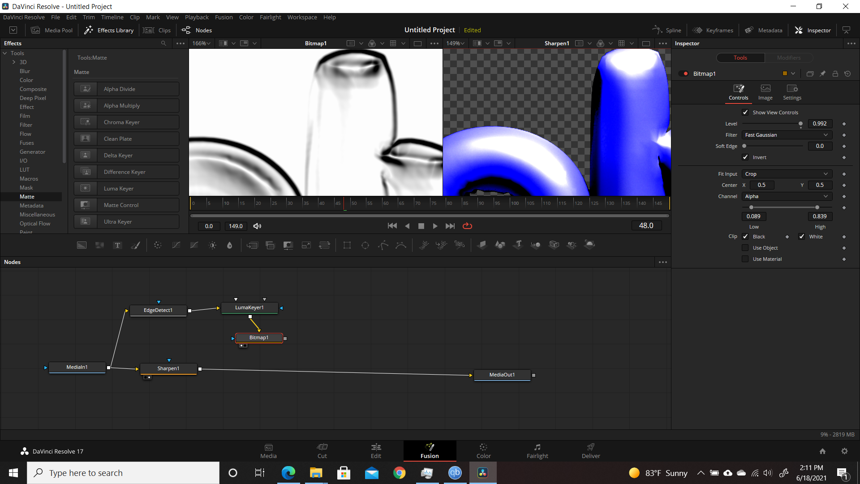
Task: Open the Fit Input Crop dropdown
Action: point(787,174)
